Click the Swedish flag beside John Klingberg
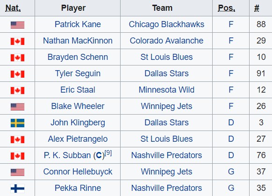 tap(17, 123)
